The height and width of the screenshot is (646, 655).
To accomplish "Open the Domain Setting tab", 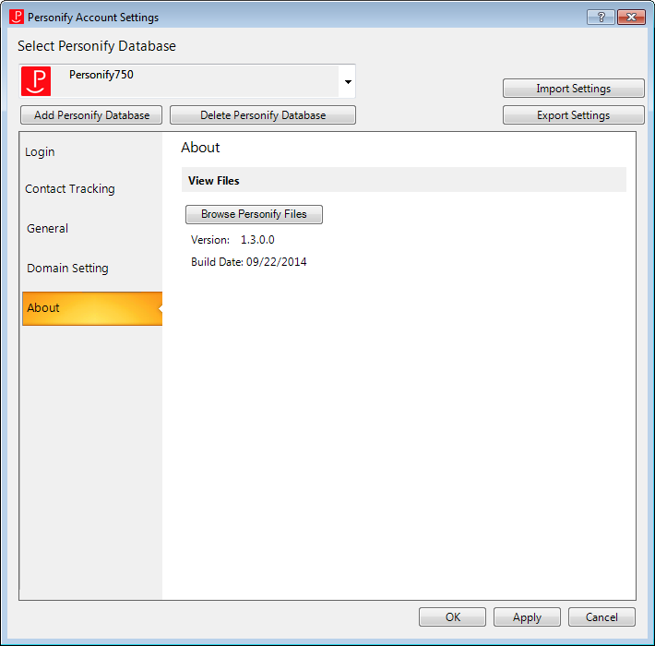I will click(x=67, y=268).
